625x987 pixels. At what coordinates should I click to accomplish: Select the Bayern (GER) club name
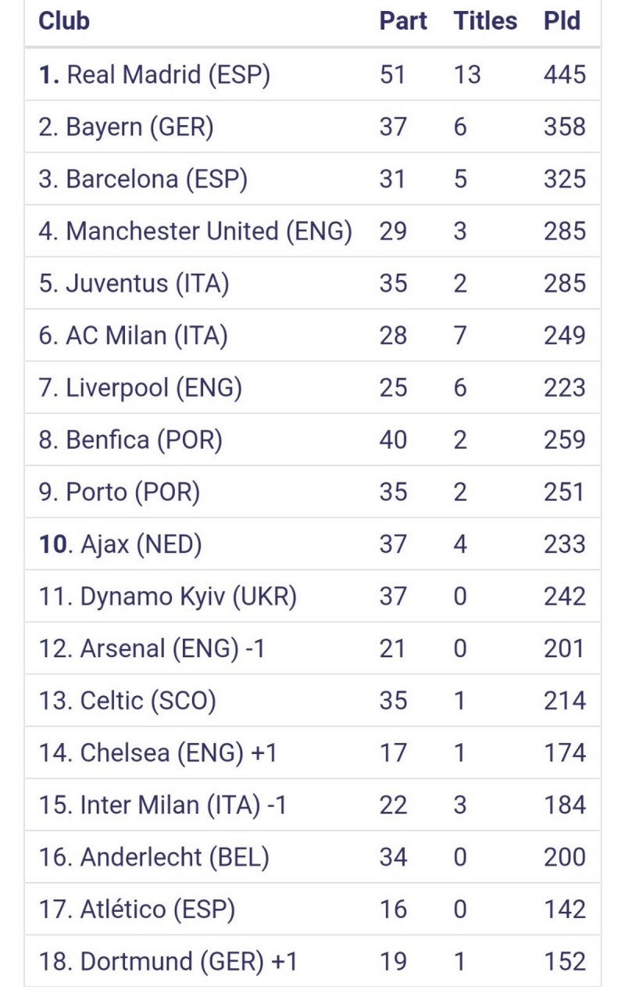click(139, 127)
